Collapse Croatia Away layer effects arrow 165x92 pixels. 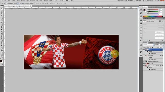(162, 66)
